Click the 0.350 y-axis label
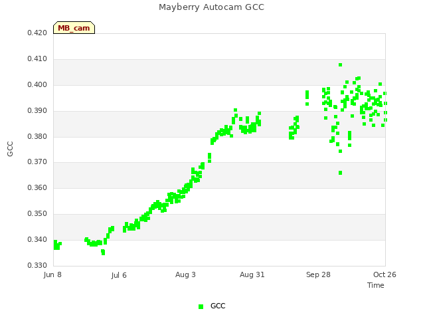This screenshot has height=319, width=425. click(x=37, y=213)
